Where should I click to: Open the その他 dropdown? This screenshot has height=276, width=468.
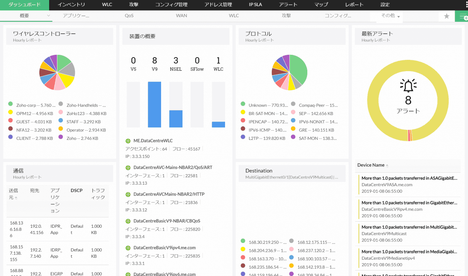(x=390, y=16)
